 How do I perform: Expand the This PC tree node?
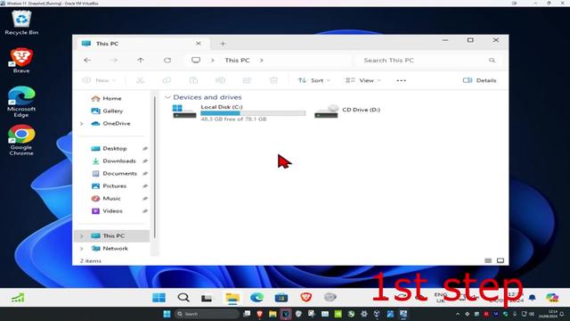[x=82, y=236]
